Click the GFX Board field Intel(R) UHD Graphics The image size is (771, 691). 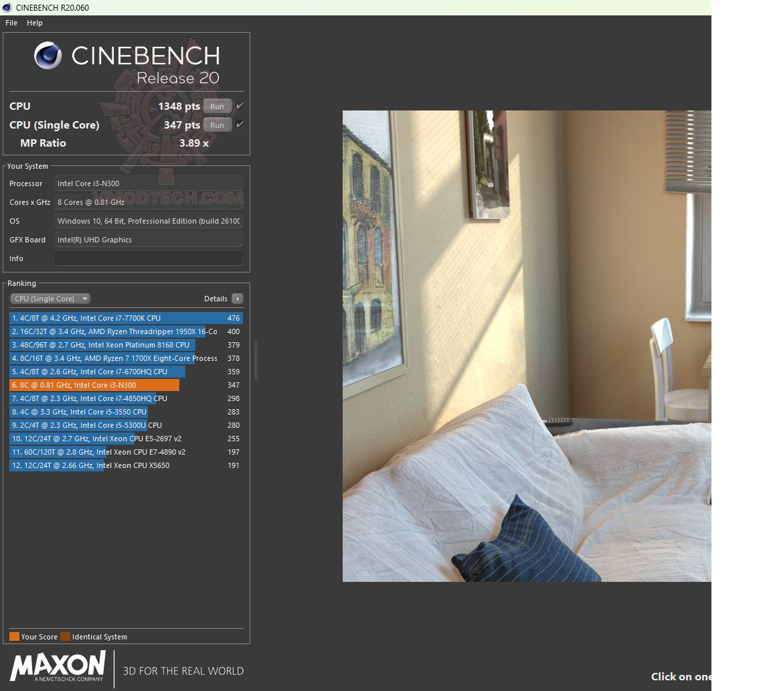tap(149, 240)
